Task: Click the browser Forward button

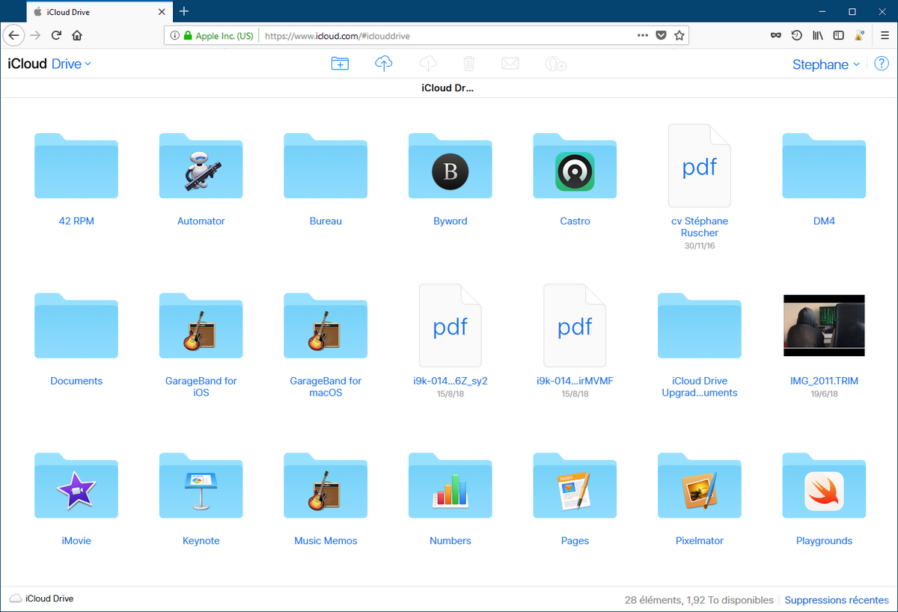Action: (34, 35)
